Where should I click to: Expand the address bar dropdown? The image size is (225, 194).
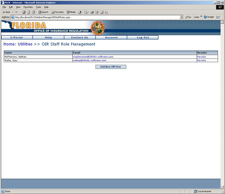181,17
